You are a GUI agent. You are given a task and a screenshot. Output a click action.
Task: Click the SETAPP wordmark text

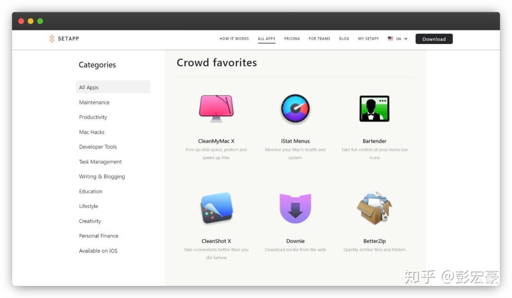point(68,38)
